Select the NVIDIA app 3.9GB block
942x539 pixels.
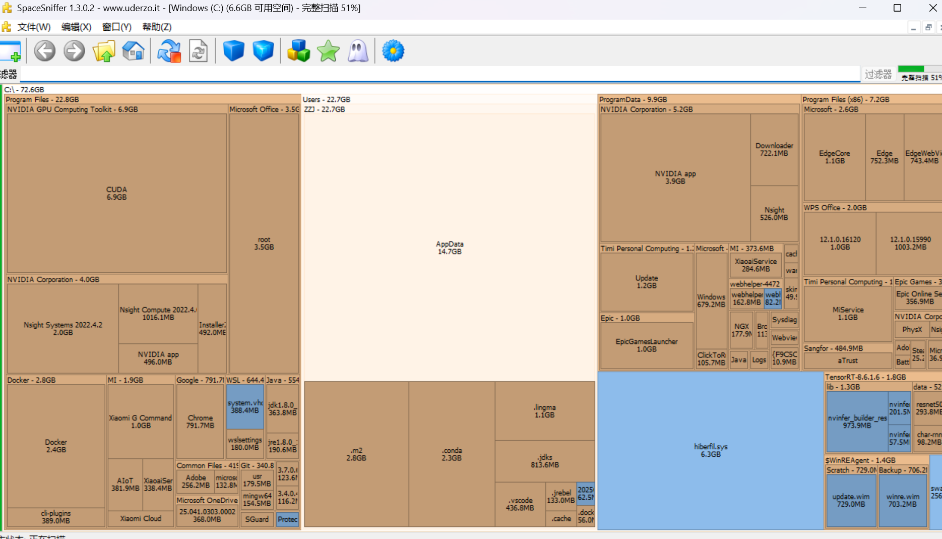675,177
